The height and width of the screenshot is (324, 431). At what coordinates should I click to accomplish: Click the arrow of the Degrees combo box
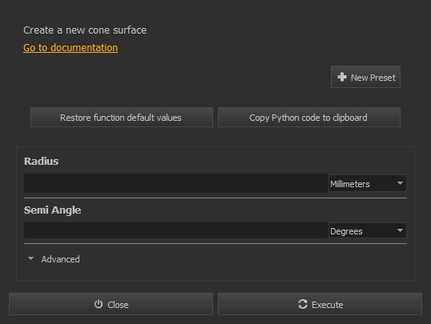click(400, 230)
